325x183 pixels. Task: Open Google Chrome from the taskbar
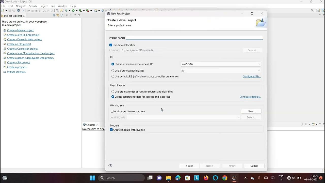click(x=225, y=178)
